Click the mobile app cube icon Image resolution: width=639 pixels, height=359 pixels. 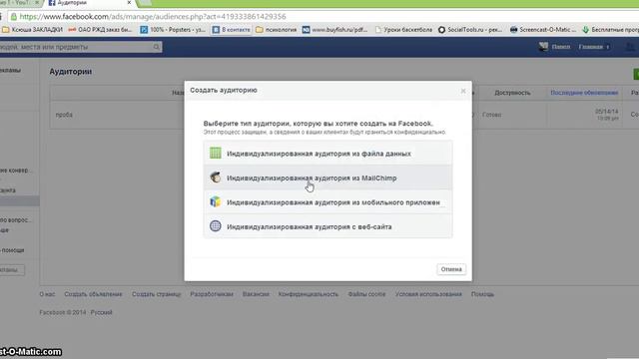(x=216, y=201)
